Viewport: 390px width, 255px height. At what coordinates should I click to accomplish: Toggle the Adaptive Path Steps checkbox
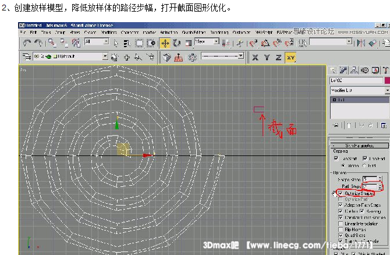(x=341, y=205)
